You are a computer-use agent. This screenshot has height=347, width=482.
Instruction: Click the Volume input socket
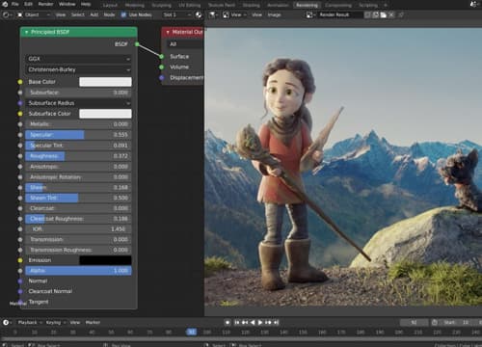pyautogui.click(x=162, y=67)
